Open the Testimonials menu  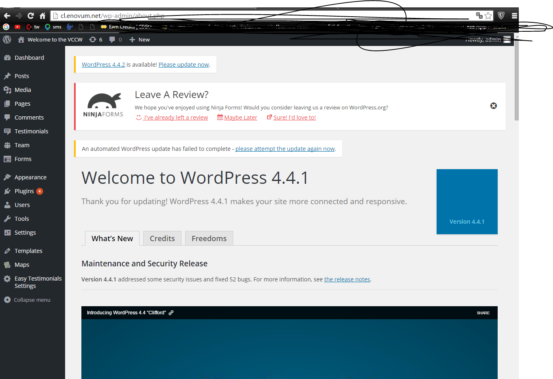coord(33,131)
